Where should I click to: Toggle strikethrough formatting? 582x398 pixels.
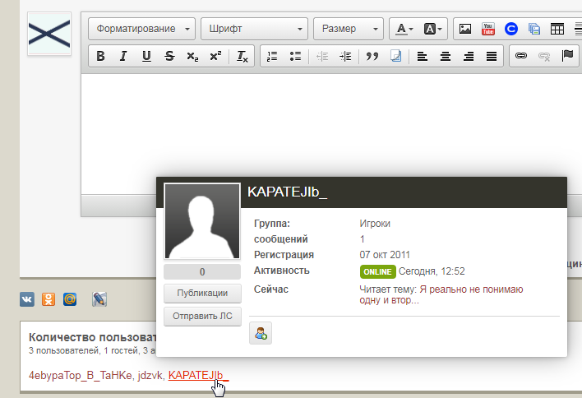(169, 56)
